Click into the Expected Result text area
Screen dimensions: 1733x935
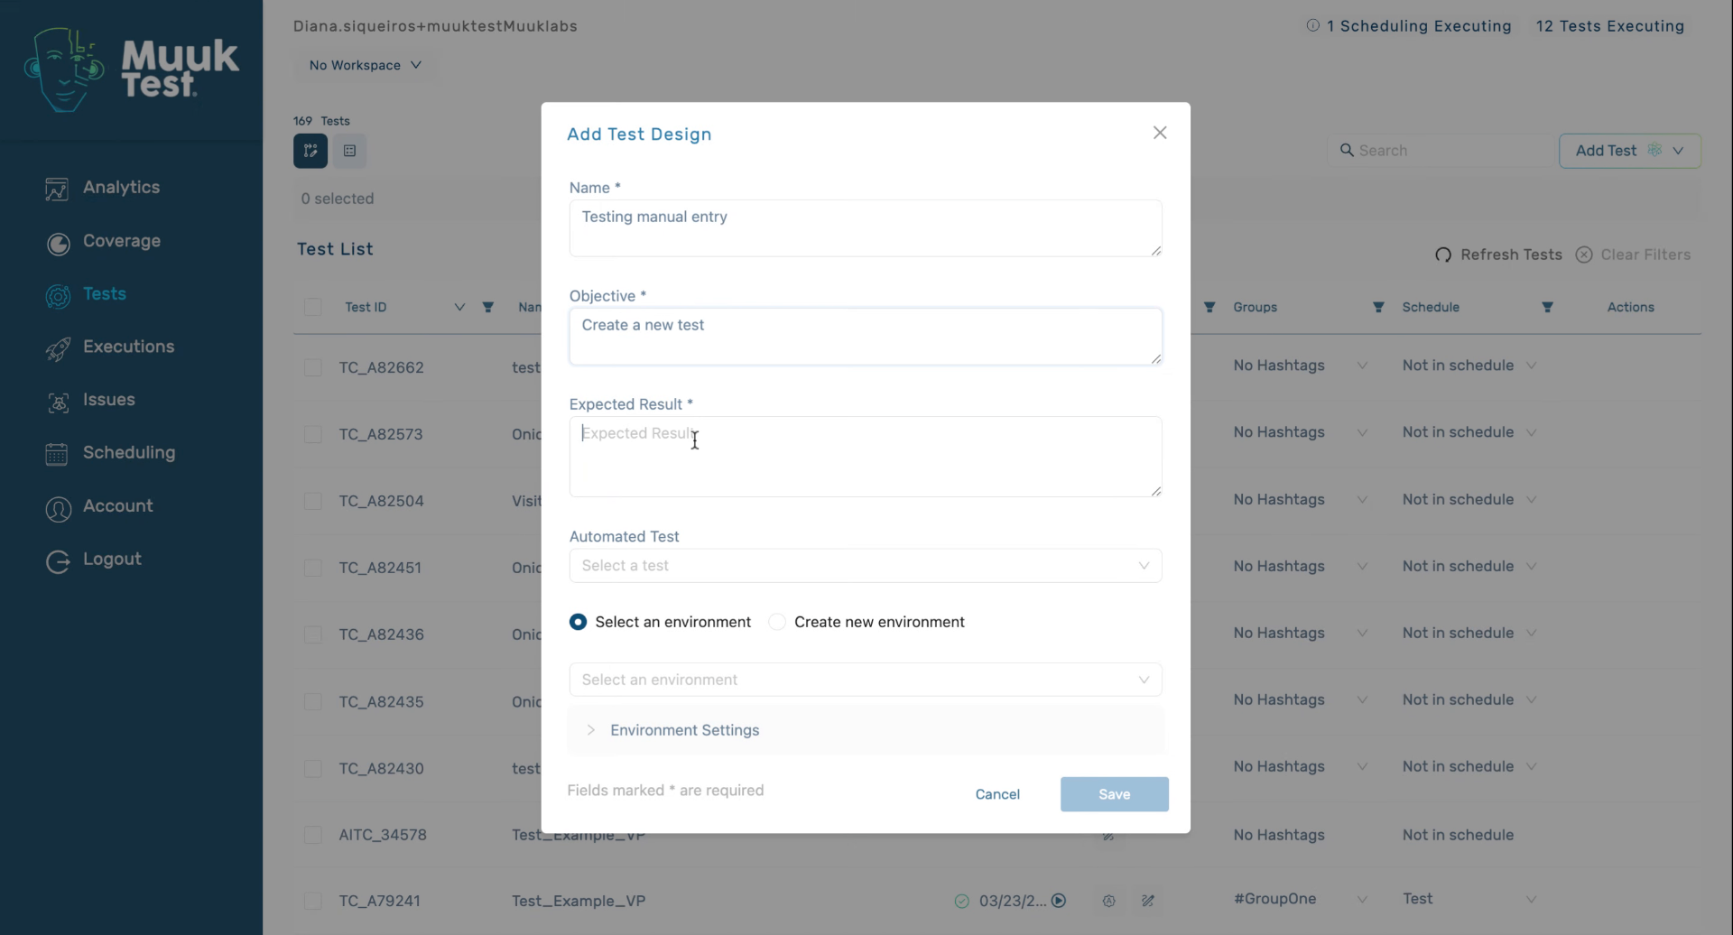(866, 457)
